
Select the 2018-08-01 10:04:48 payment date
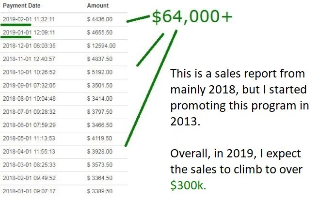(29, 99)
